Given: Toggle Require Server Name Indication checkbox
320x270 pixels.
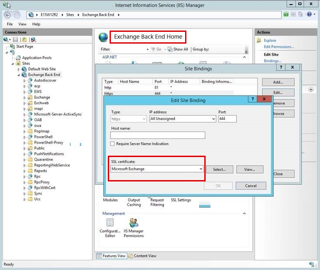Looking at the screenshot, I should (x=112, y=144).
